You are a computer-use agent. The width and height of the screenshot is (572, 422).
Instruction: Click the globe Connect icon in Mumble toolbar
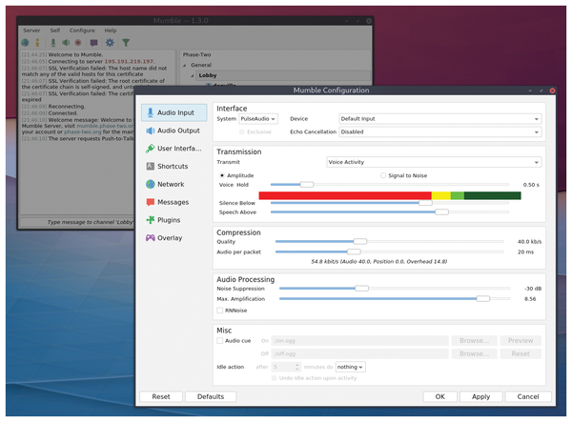coord(25,43)
